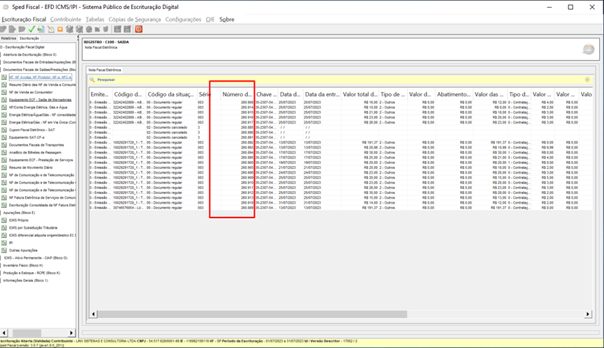
Task: Select row with document number 260.908
Action: [x=340, y=103]
